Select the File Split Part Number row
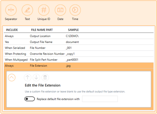Viewport: 157px width, 114px height. coord(79,60)
